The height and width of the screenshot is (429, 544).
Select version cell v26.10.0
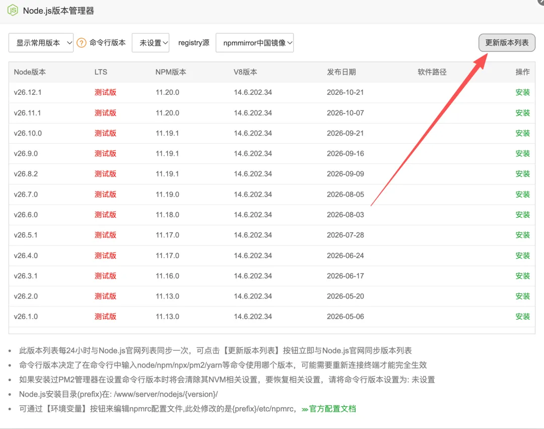pos(28,133)
